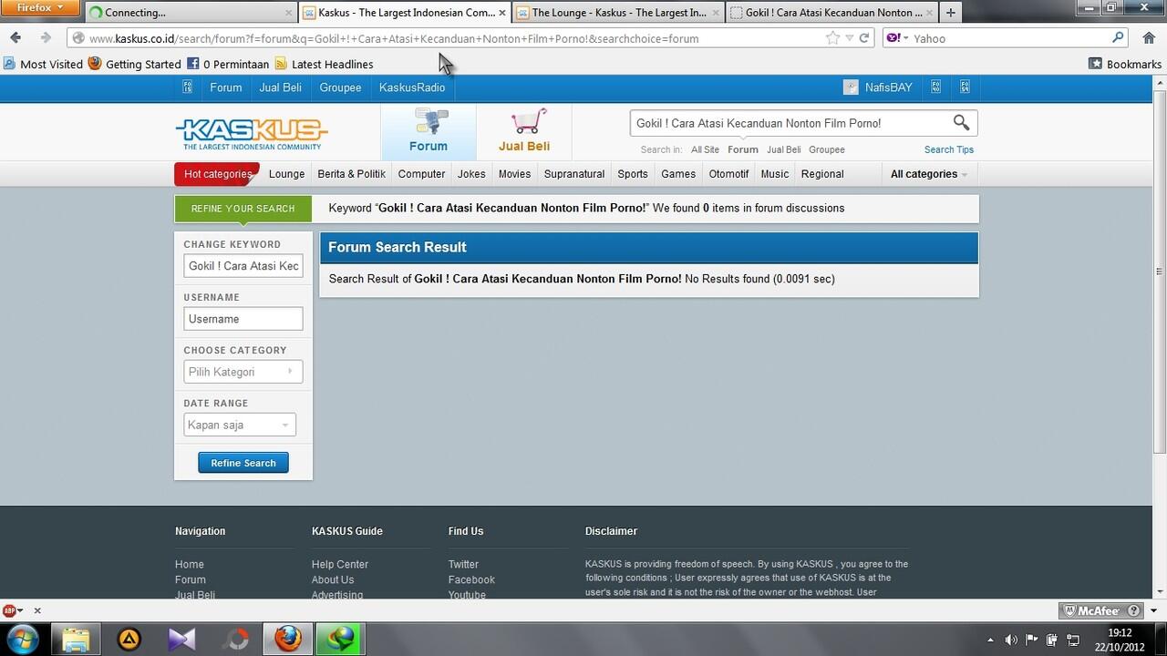The image size is (1167, 656).
Task: Expand the McAfee toolbar dropdown arrow
Action: coord(1153,610)
